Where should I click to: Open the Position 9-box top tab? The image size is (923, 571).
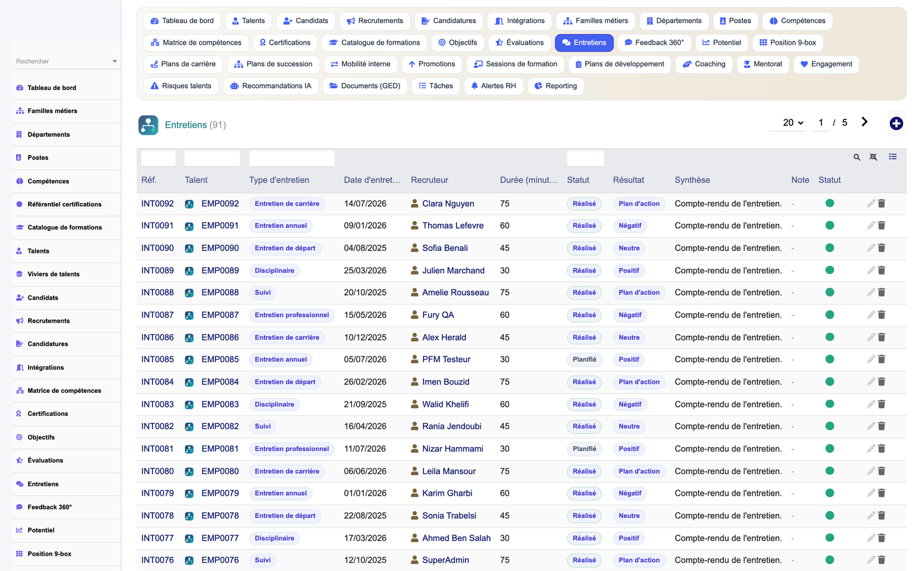788,43
